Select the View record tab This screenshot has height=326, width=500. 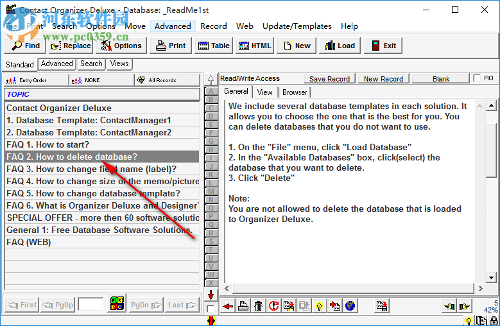(x=264, y=92)
